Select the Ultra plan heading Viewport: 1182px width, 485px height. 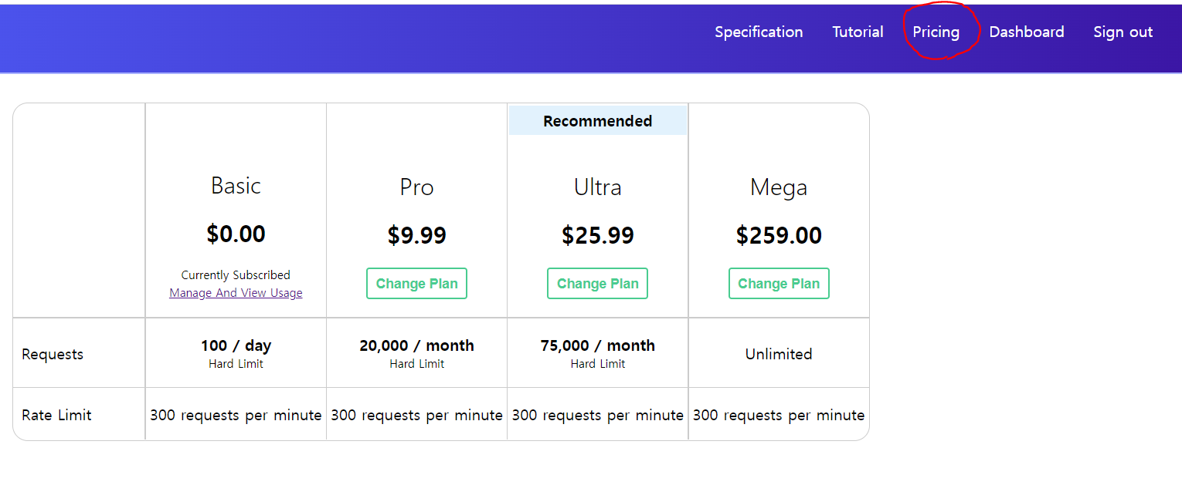coord(598,187)
